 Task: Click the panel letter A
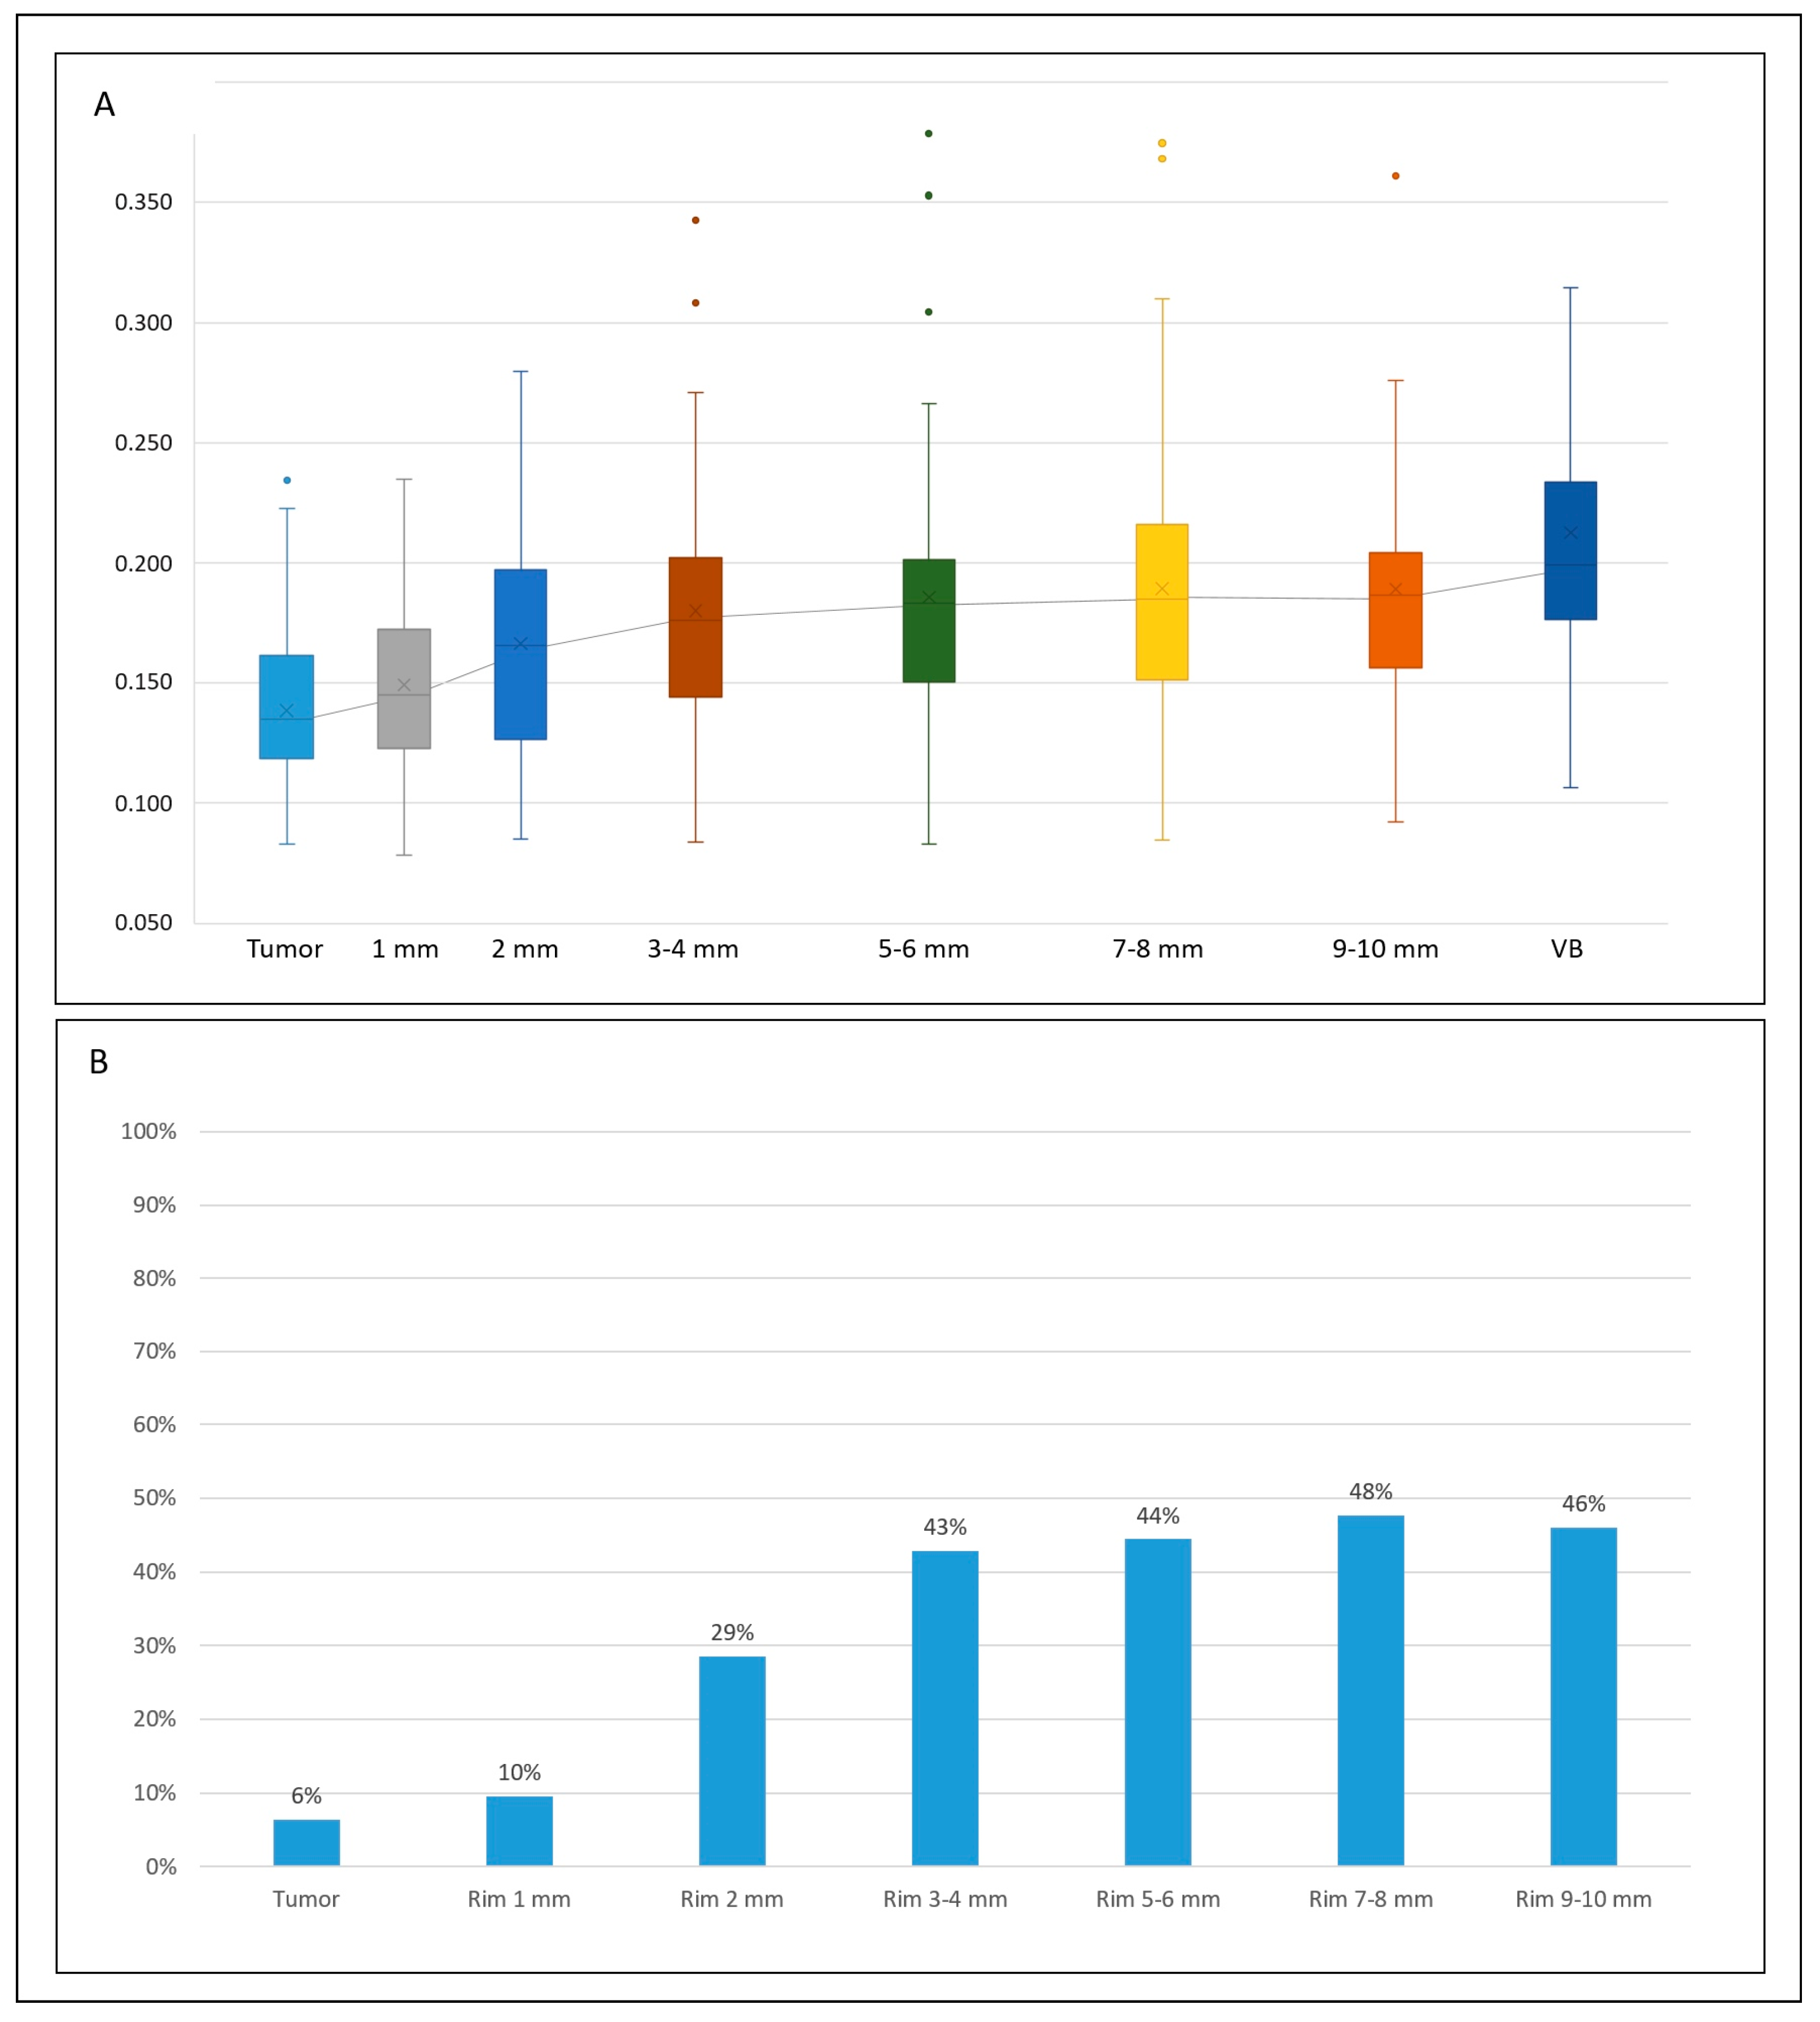tap(104, 104)
